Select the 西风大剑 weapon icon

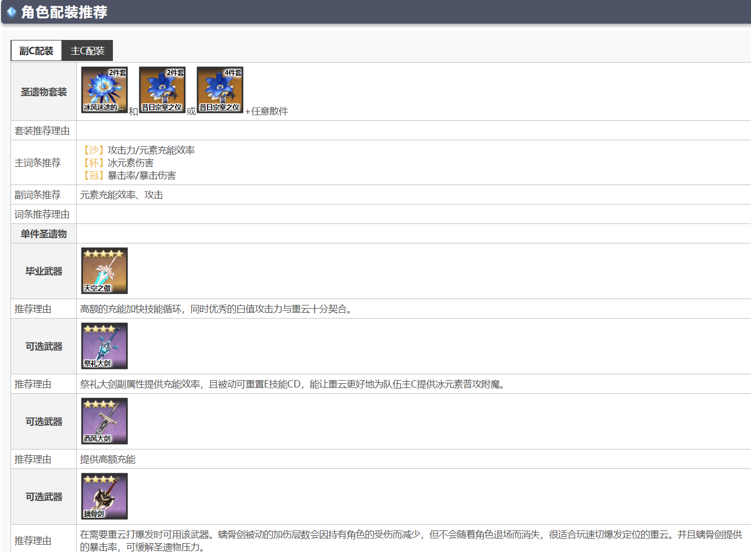pyautogui.click(x=105, y=421)
